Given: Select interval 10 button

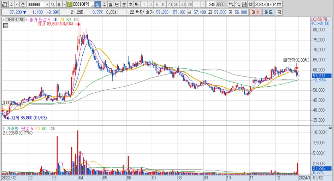Looking at the screenshot, I should click(x=163, y=4).
